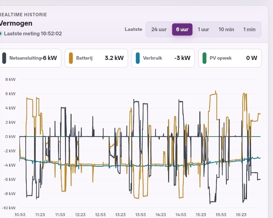The image size is (273, 218).
Task: Click the Verbruik value -3 kW
Action: tap(182, 58)
